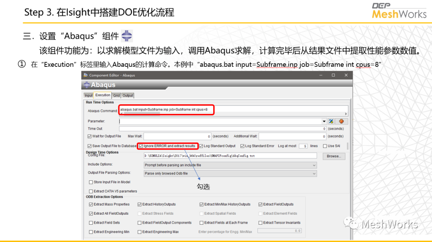Toggle Extract HistoryOutputs checkbox
Viewport: 432px width, 242px height.
click(x=140, y=204)
